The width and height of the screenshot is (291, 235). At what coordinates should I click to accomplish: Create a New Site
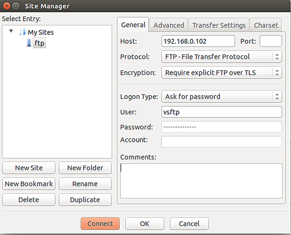coord(29,168)
